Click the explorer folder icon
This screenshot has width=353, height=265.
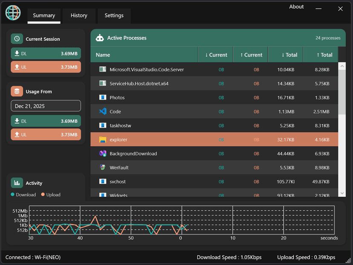pyautogui.click(x=103, y=140)
